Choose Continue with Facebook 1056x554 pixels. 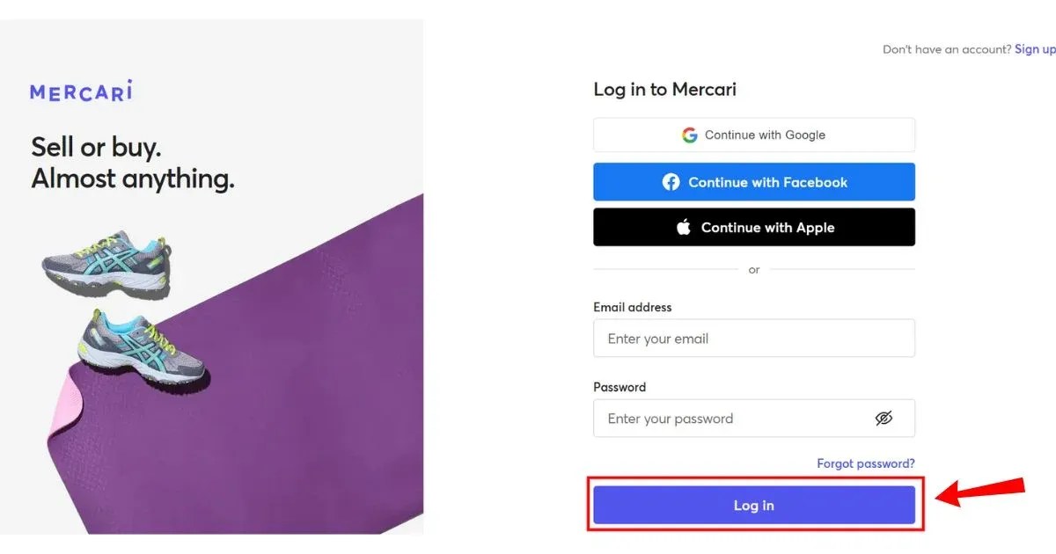[x=754, y=182]
